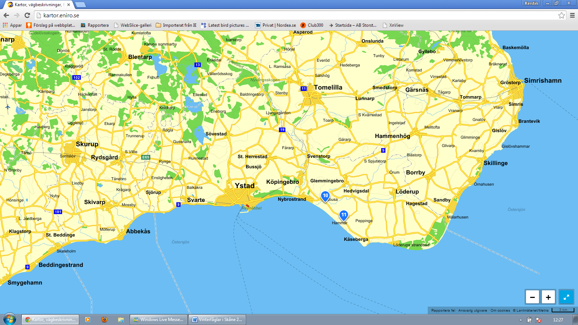
Task: Open the Windows Start menu
Action: point(10,320)
